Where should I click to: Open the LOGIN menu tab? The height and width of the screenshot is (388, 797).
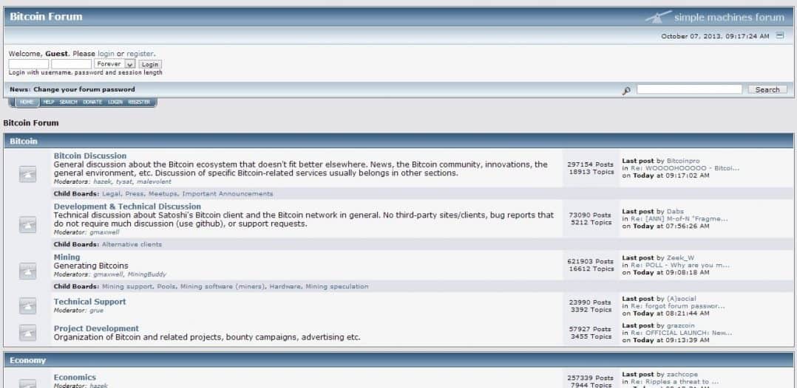point(115,102)
